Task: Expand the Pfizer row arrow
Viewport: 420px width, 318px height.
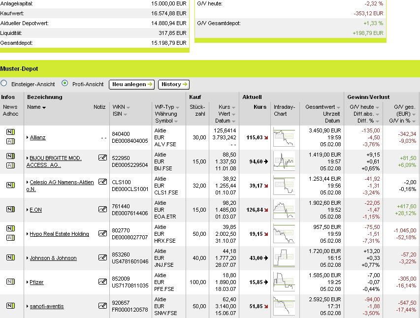Action: [27, 282]
